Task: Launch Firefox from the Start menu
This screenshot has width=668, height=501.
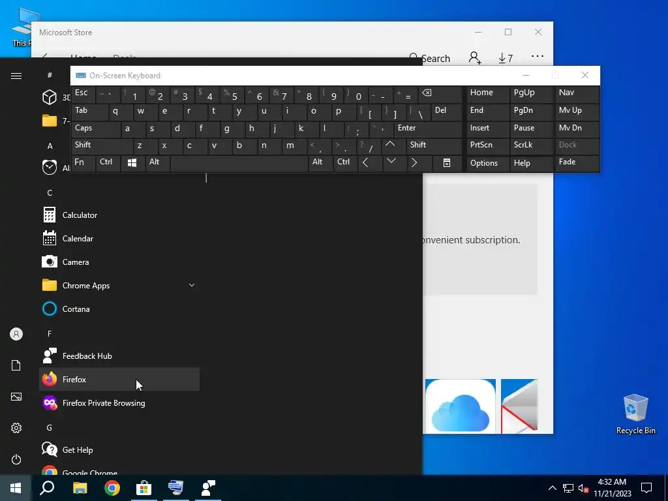Action: pos(119,379)
